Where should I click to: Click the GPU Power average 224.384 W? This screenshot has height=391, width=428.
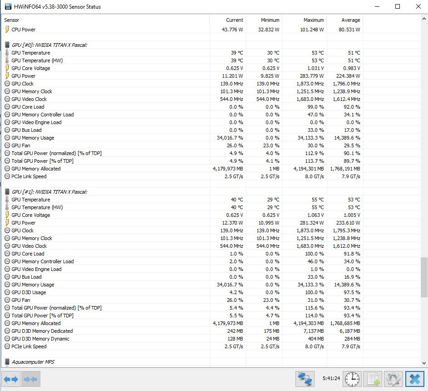[x=348, y=76]
